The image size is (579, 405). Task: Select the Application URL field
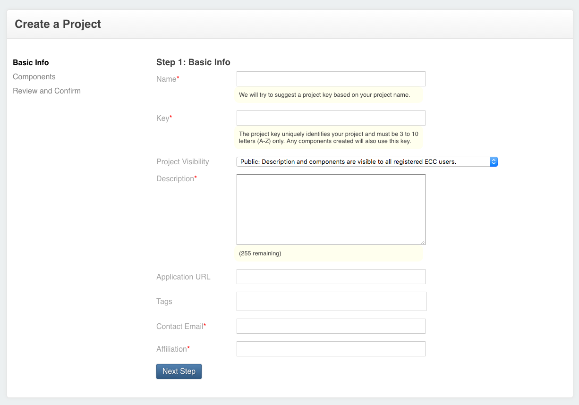coord(331,277)
